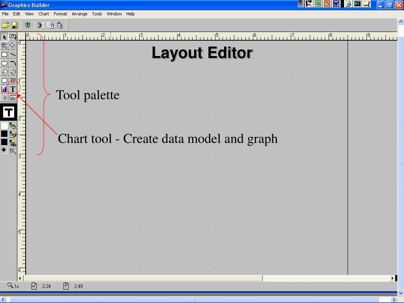
Task: Click the Layout Editor heading text
Action: tap(202, 53)
